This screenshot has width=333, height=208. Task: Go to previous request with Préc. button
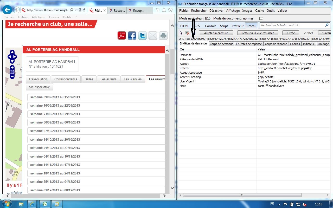coord(291,33)
